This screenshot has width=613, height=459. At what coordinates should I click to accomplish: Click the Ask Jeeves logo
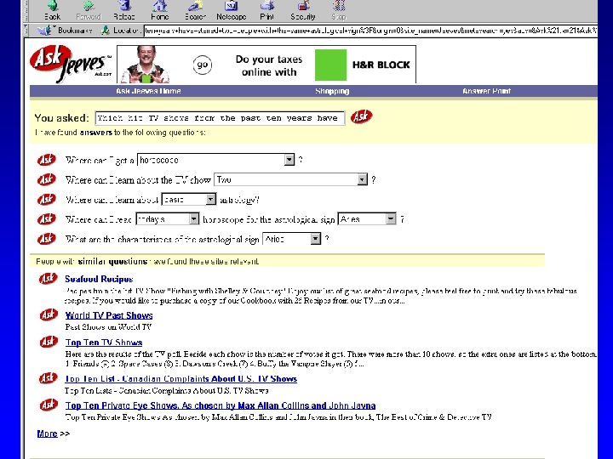click(71, 64)
